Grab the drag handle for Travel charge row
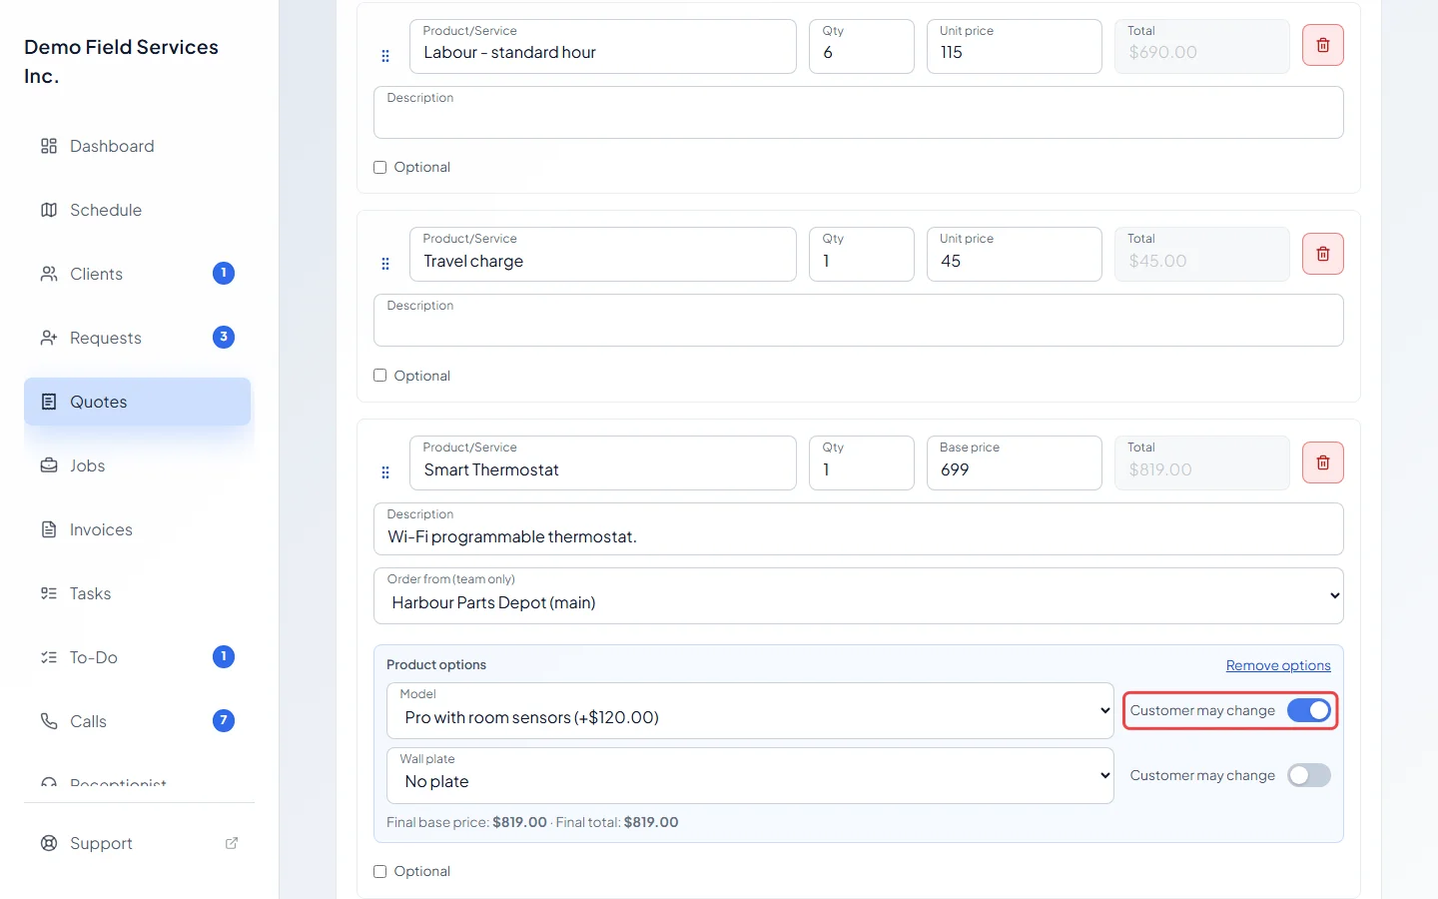1438x899 pixels. [385, 264]
